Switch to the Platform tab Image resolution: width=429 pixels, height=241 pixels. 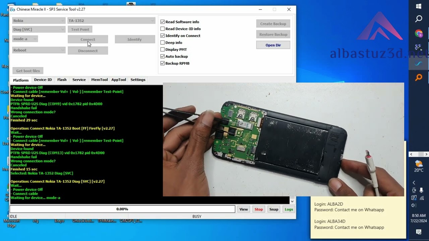click(x=21, y=80)
